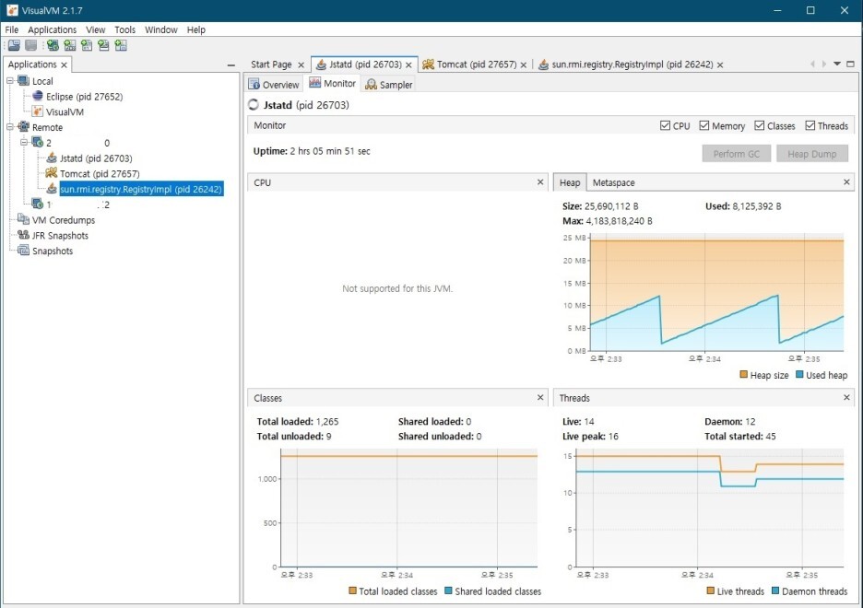Close the Applications panel tab
The height and width of the screenshot is (608, 863).
[x=64, y=64]
